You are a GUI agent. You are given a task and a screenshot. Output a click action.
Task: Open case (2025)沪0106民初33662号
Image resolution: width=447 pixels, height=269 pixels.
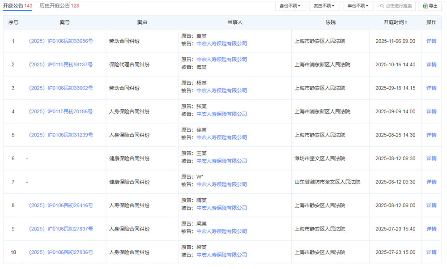[61, 88]
